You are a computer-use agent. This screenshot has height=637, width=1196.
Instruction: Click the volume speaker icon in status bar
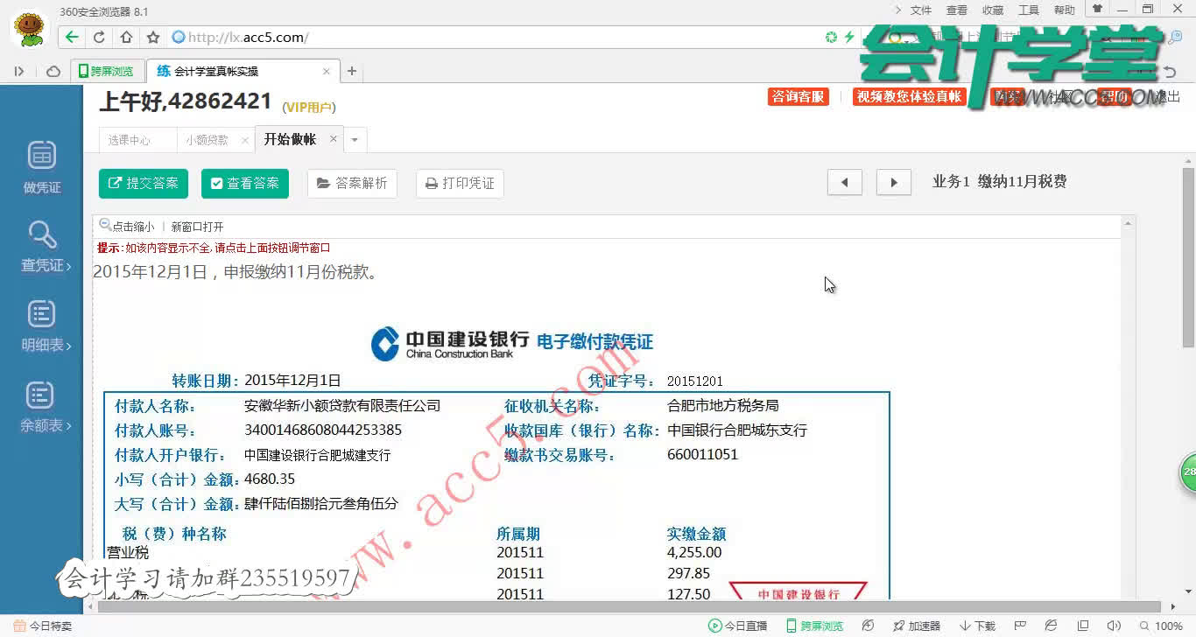point(1113,626)
